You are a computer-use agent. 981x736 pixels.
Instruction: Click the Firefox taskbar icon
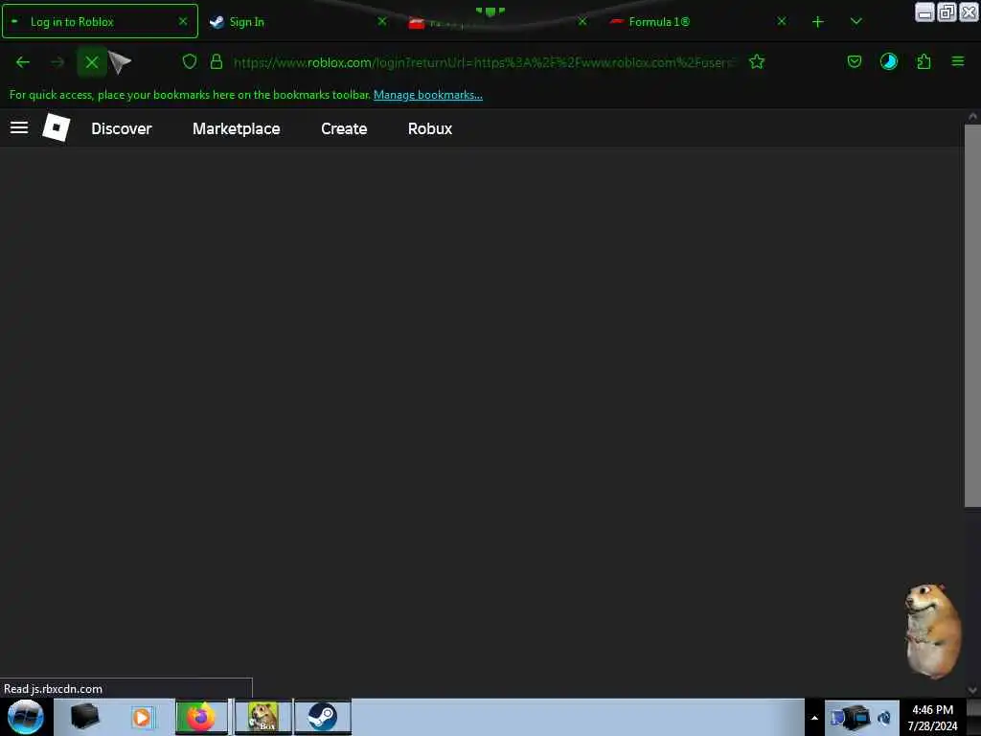(x=201, y=717)
